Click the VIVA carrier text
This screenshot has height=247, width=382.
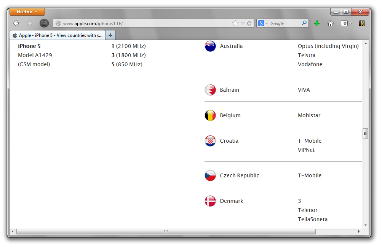[x=304, y=90]
